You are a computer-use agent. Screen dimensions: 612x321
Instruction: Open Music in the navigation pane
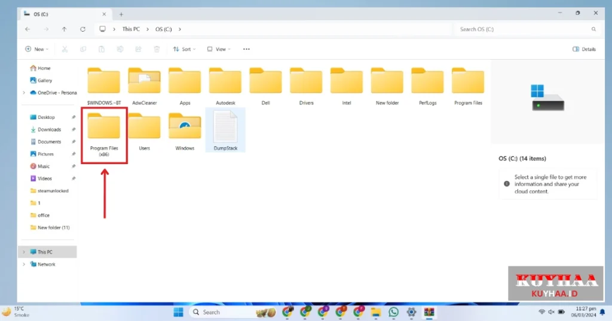click(x=39, y=166)
